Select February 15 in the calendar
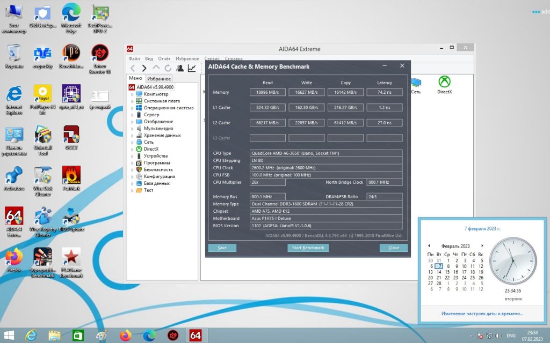The image size is (550, 343). click(447, 272)
